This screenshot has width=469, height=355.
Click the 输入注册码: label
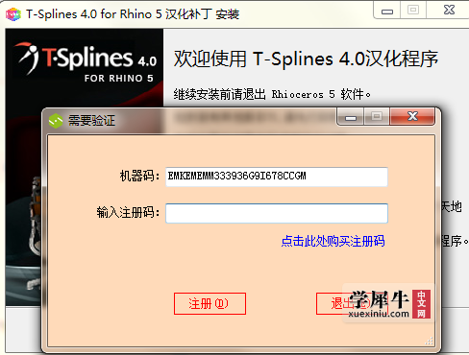click(x=128, y=212)
